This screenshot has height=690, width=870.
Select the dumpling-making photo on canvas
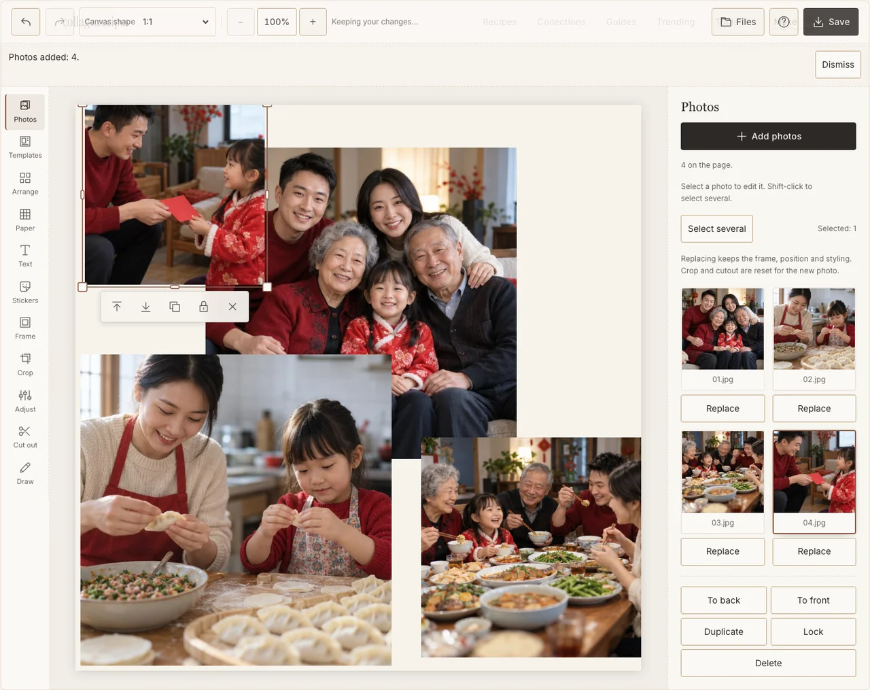[x=236, y=510]
